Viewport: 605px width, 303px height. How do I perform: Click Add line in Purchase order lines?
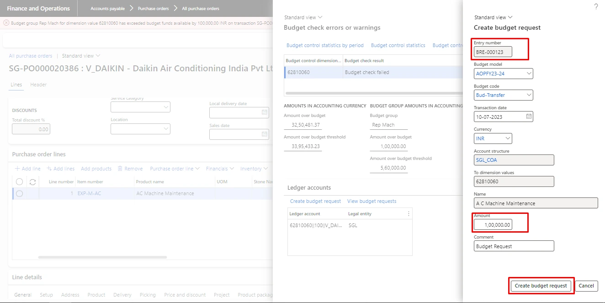point(27,169)
